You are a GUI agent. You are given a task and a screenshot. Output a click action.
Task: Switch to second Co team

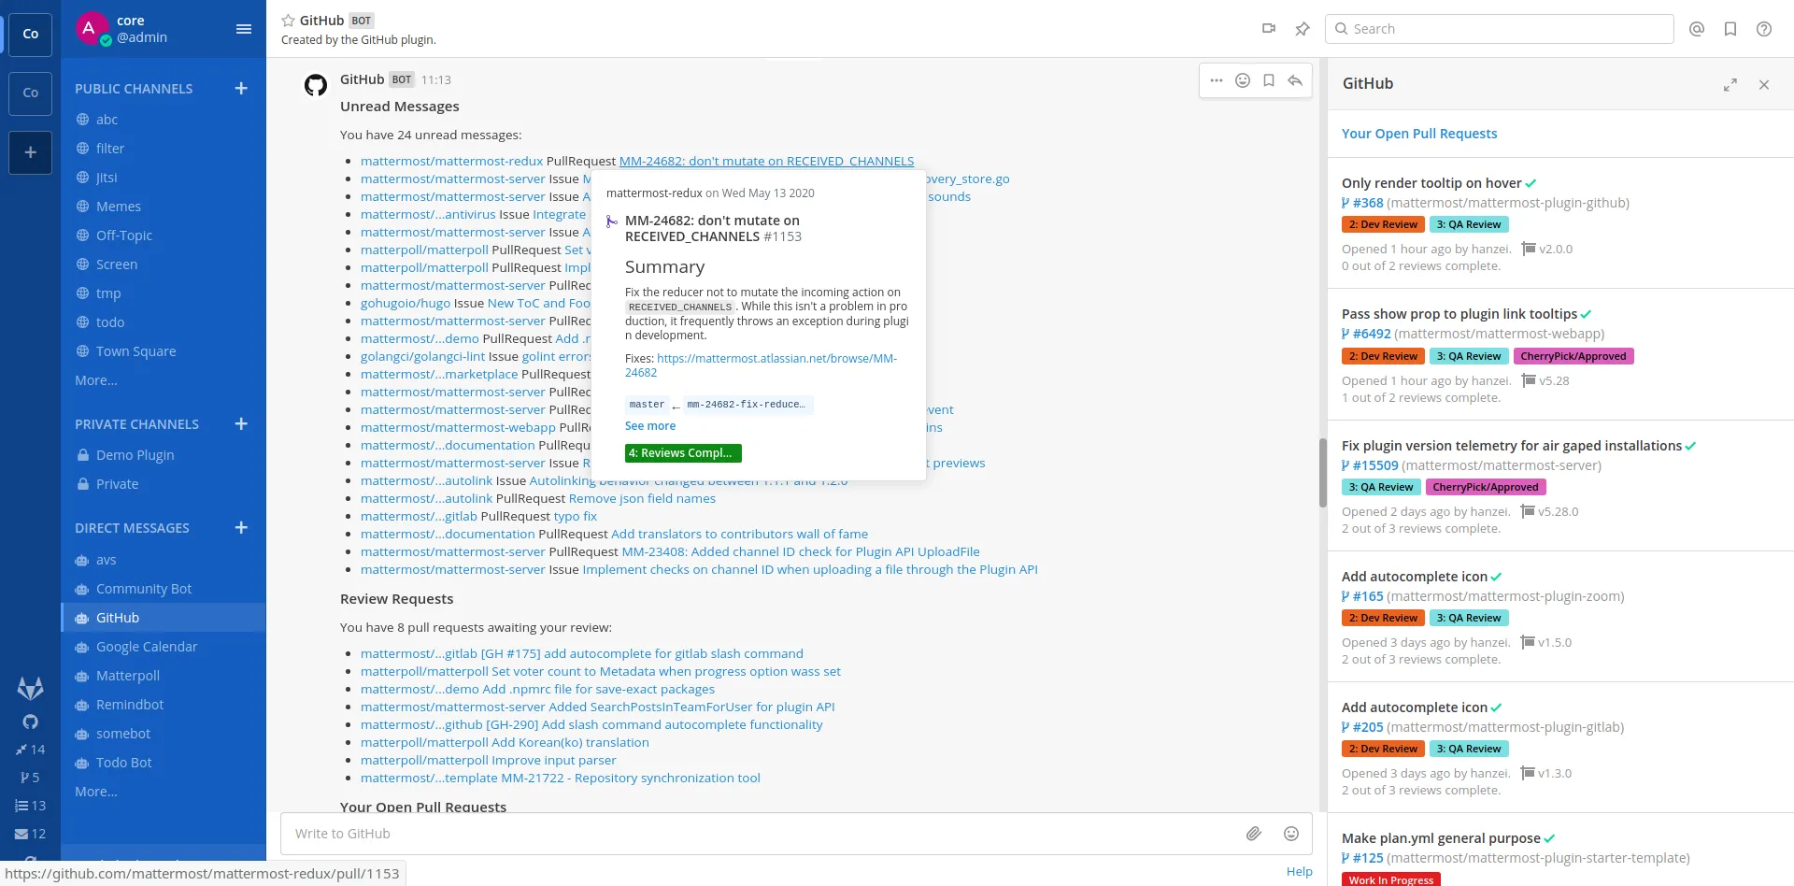pyautogui.click(x=30, y=93)
